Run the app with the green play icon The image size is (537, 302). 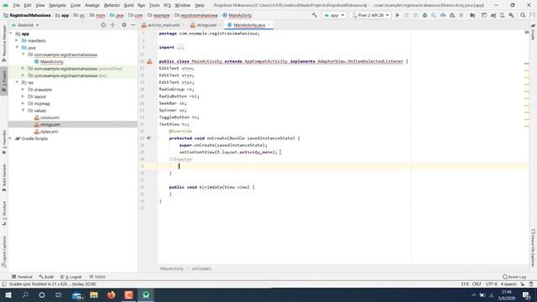tap(397, 15)
